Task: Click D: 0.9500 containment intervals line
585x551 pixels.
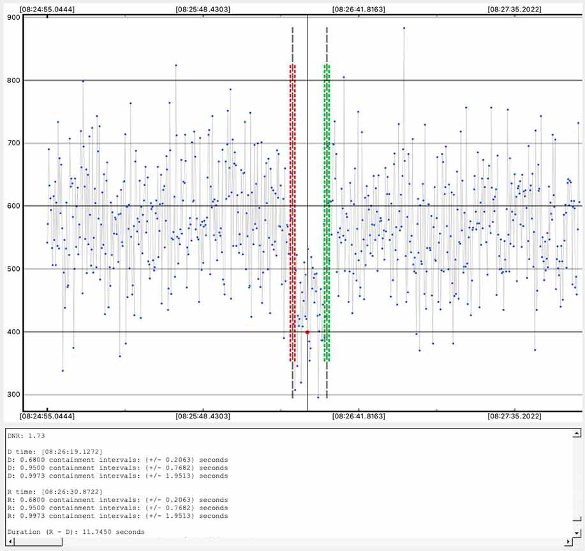Action: click(117, 468)
